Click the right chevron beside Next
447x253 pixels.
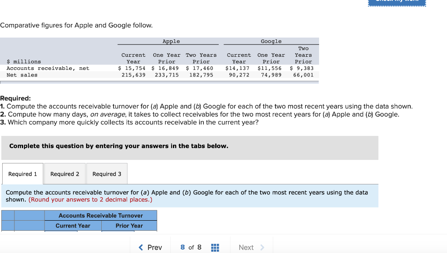tap(261, 247)
